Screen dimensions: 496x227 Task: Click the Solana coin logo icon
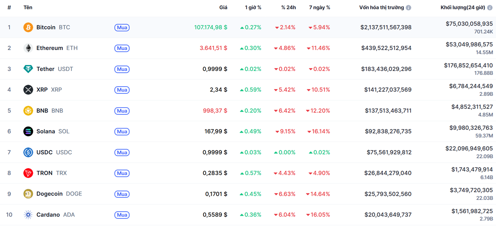(28, 131)
